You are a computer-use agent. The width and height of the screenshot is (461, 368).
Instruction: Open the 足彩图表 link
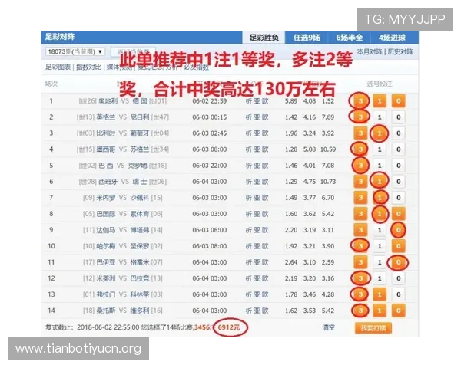click(x=58, y=67)
